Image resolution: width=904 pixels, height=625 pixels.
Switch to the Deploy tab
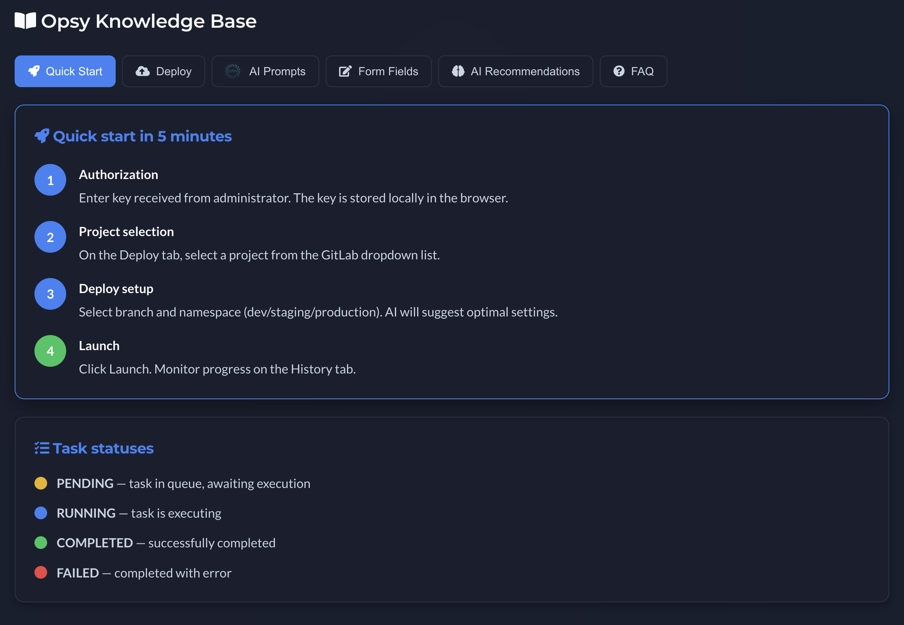[163, 71]
